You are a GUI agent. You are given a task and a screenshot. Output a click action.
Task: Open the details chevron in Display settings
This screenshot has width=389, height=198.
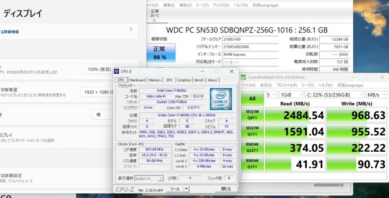[131, 29]
